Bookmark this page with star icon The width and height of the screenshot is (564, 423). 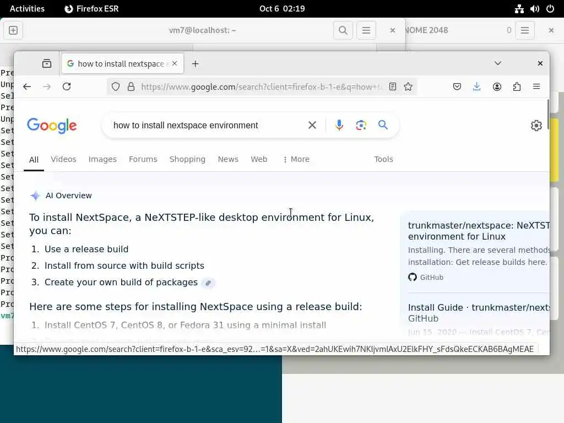pyautogui.click(x=408, y=86)
